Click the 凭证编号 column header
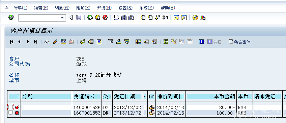 (x=87, y=96)
